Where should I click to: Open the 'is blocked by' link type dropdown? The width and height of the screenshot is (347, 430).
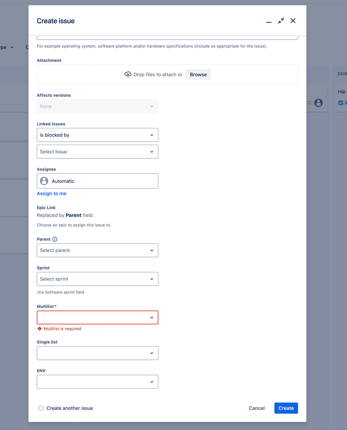97,135
